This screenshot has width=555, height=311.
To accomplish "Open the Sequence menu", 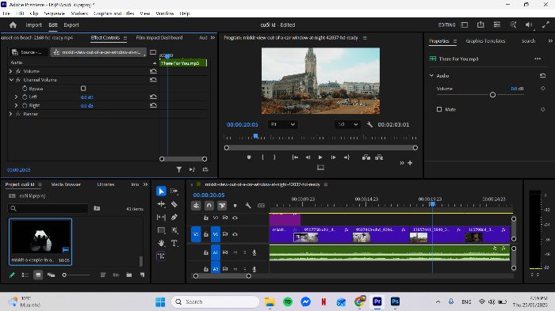I will click(x=54, y=13).
